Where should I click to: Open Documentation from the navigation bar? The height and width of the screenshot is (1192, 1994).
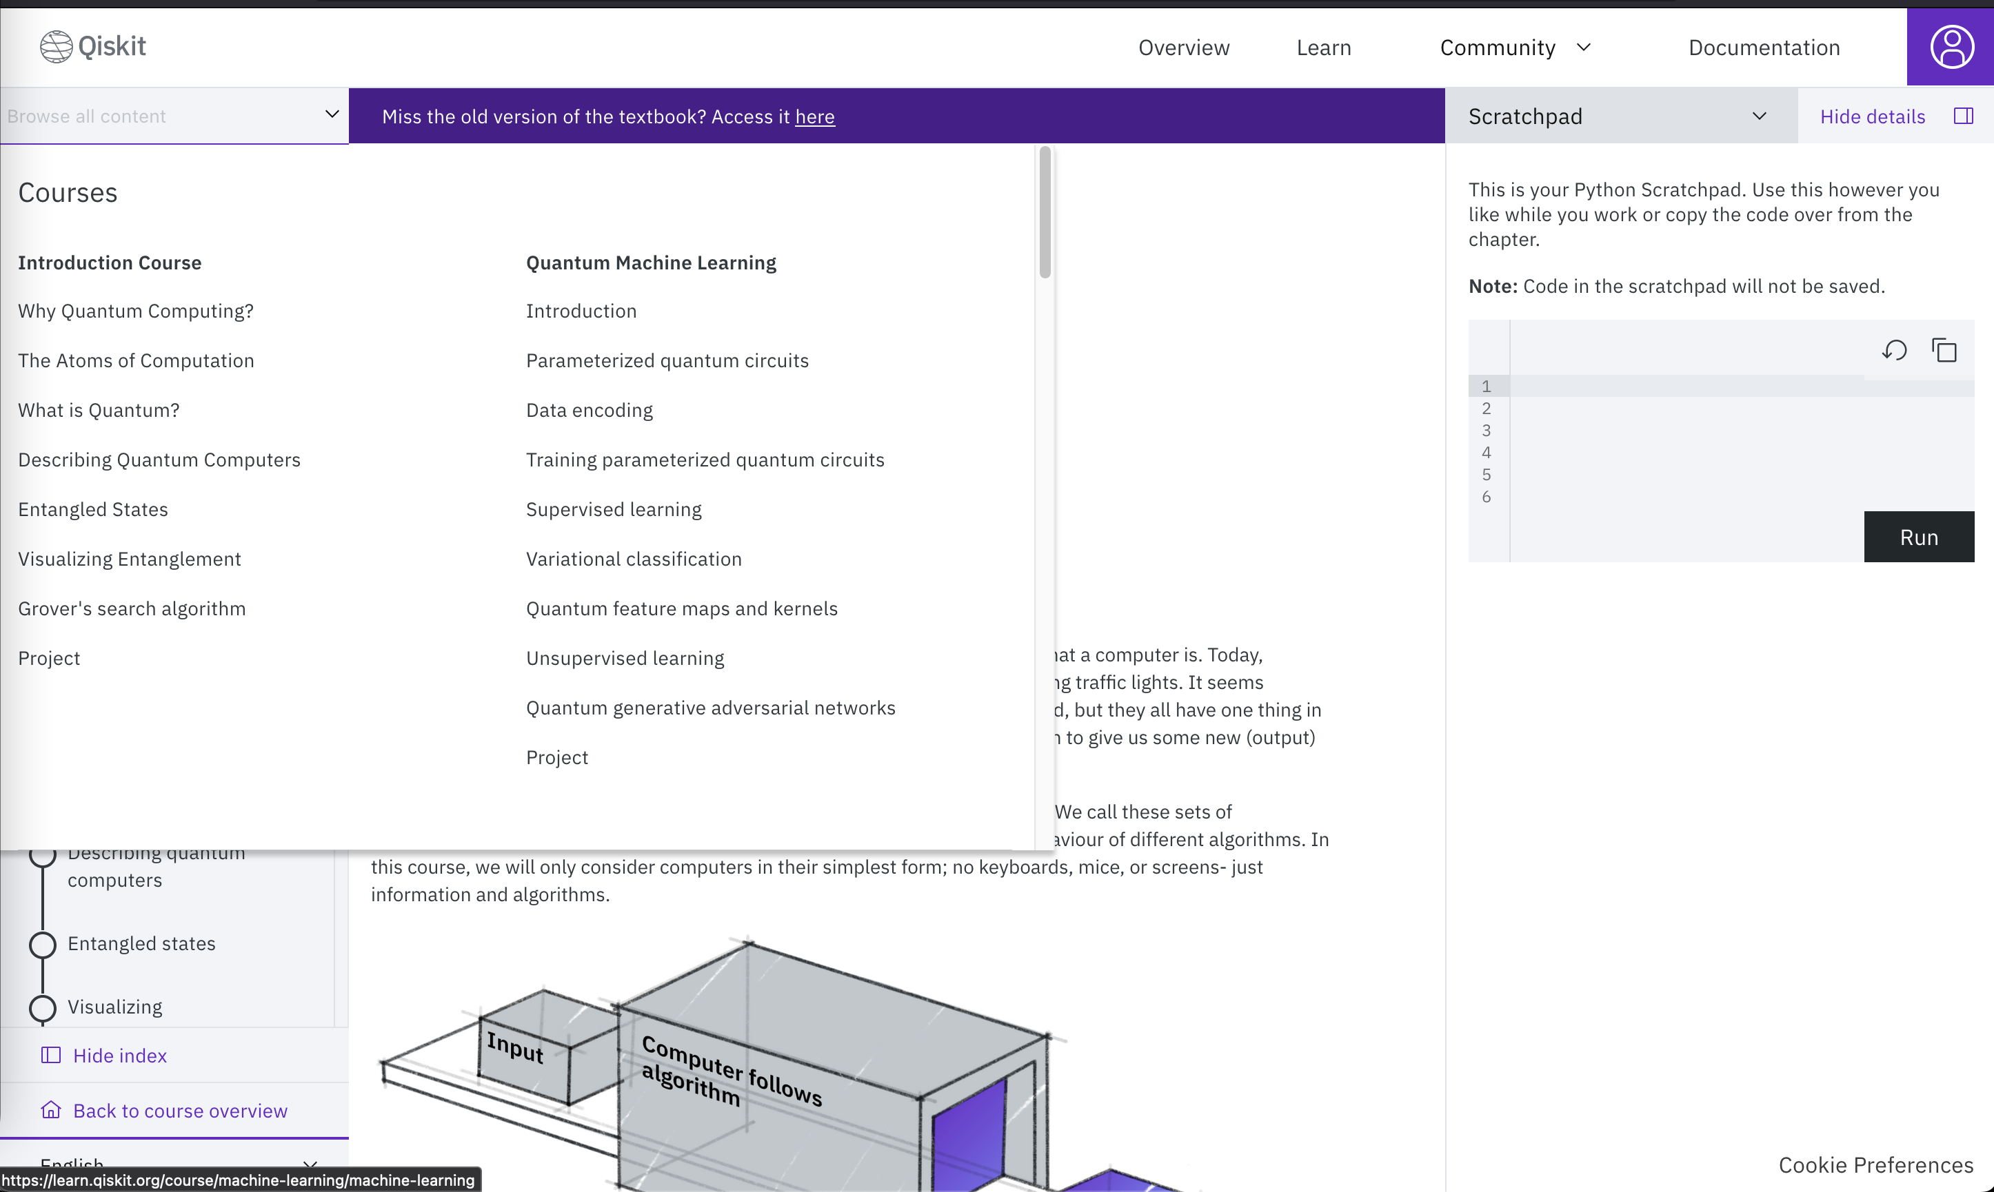click(1763, 47)
